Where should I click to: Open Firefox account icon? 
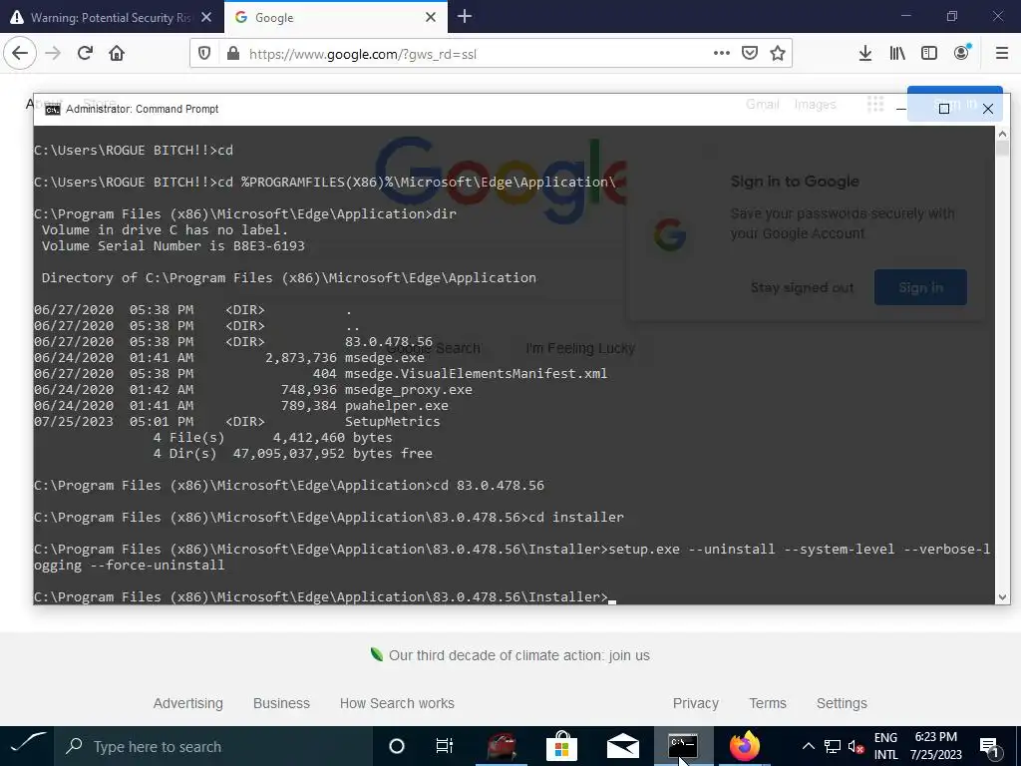click(962, 54)
